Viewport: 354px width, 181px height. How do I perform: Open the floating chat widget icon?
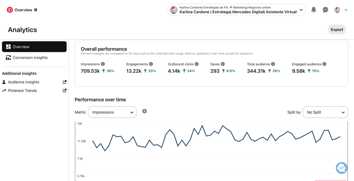342,168
